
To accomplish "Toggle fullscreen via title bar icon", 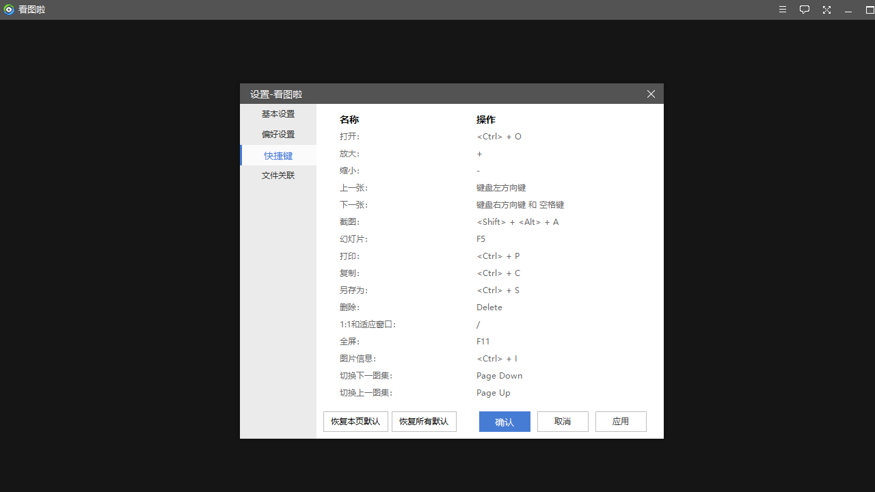I will [x=826, y=10].
